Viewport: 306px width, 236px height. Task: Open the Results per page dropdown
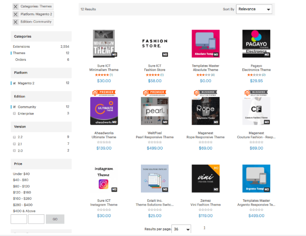pos(181,229)
